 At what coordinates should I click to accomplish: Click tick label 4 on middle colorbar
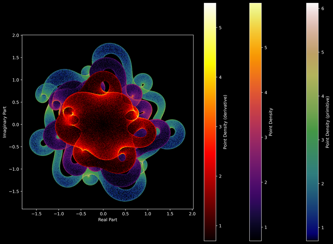pos(266,93)
